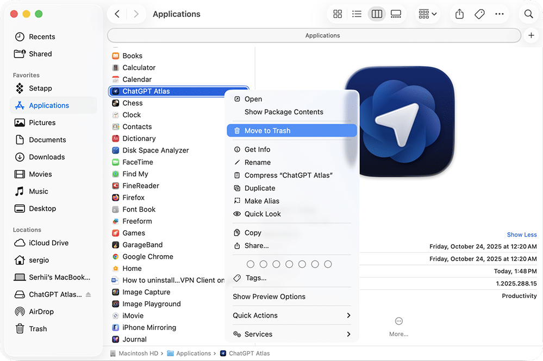Expand the Quick Actions submenu
543x361 pixels.
click(x=291, y=315)
